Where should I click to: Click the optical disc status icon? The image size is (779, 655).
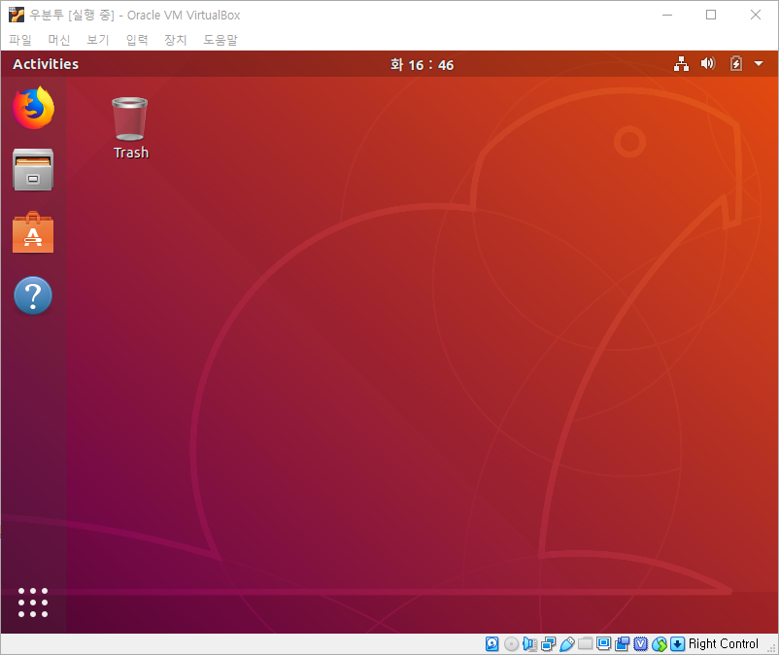point(511,644)
